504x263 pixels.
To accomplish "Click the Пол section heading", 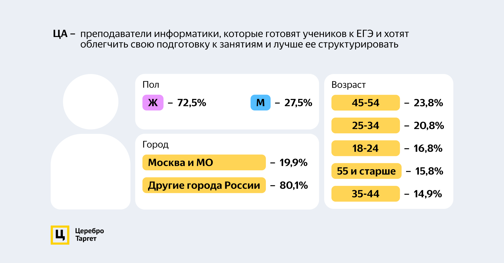I will pyautogui.click(x=151, y=85).
